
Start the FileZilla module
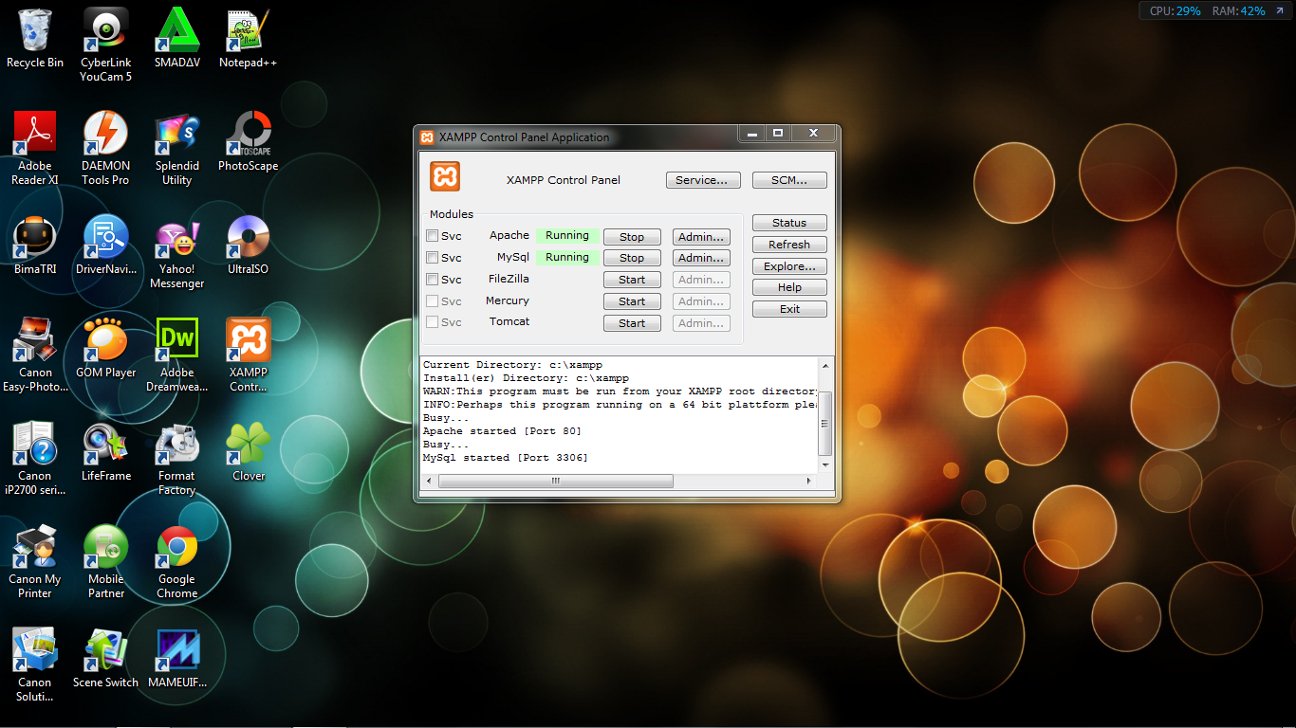click(632, 280)
